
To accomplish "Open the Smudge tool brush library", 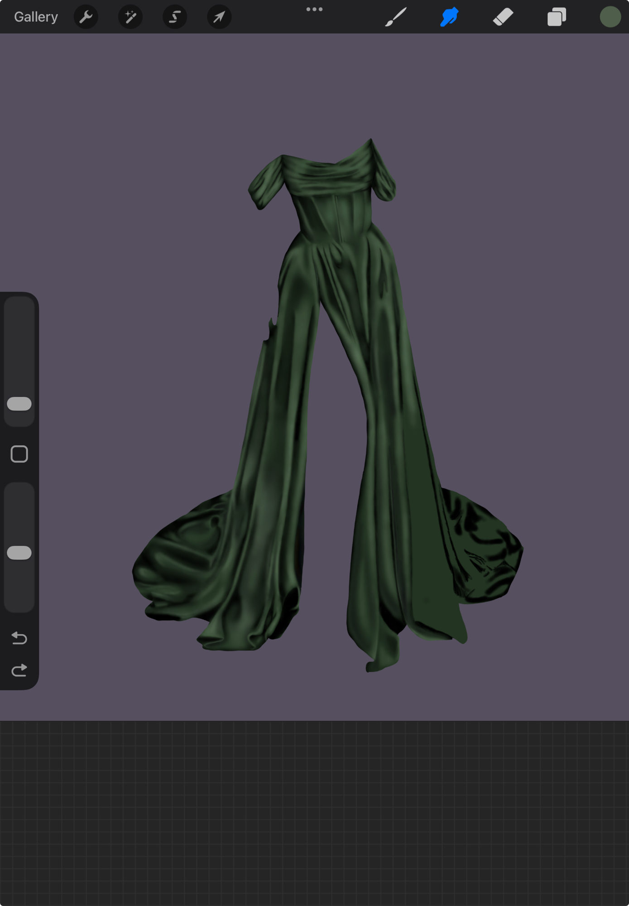I will pos(449,17).
